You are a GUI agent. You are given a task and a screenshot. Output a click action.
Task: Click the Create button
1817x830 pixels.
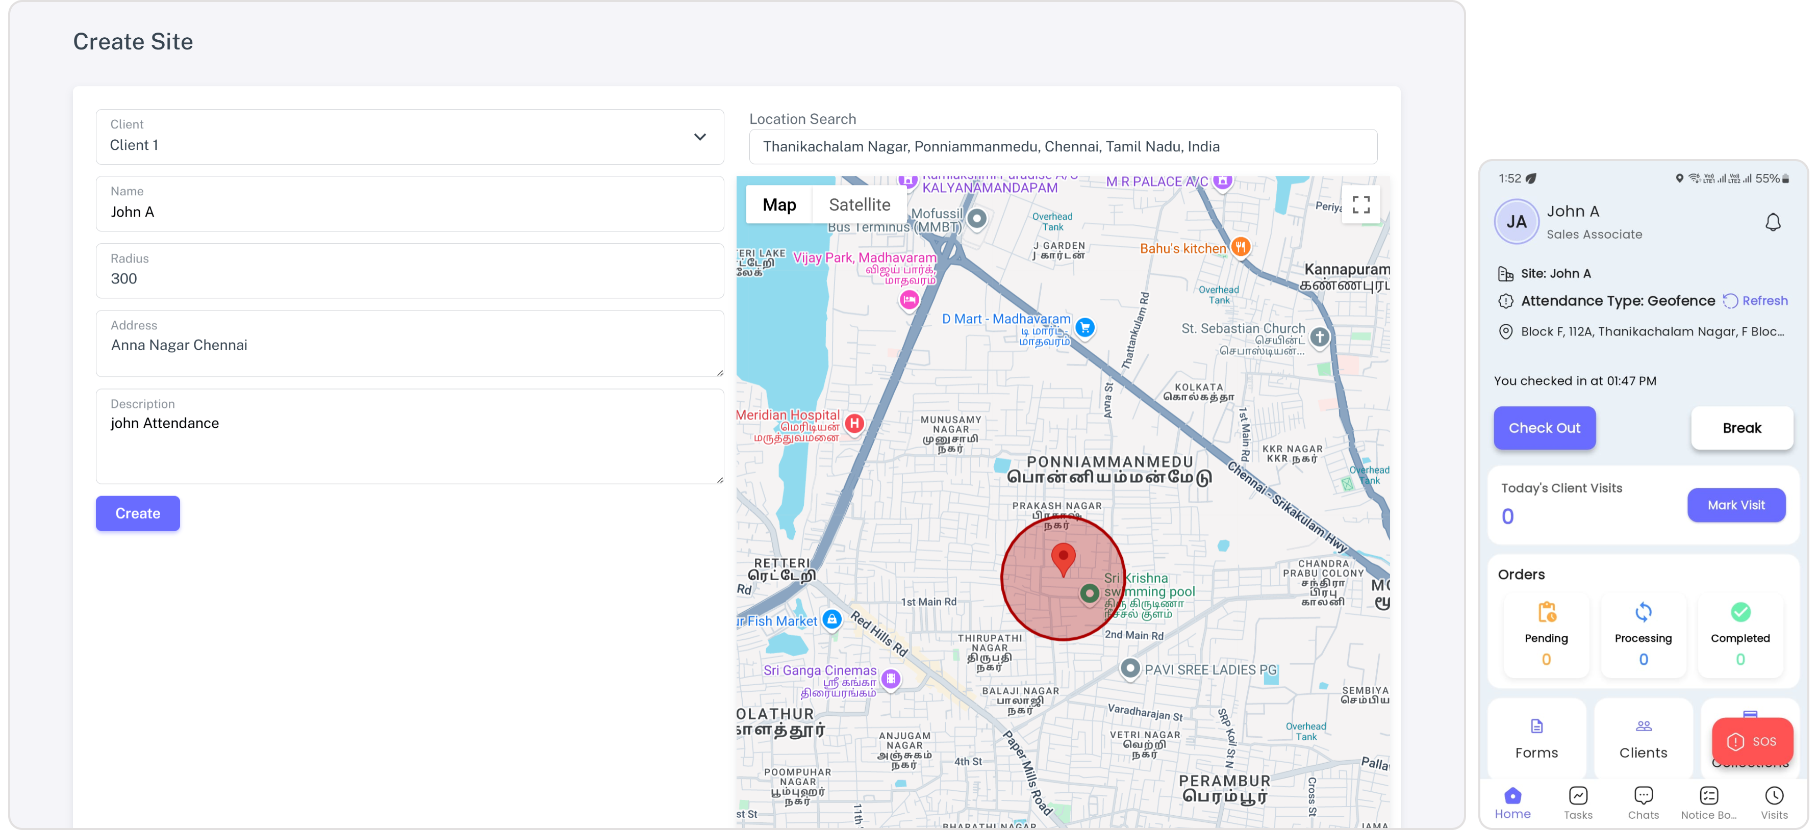tap(138, 513)
